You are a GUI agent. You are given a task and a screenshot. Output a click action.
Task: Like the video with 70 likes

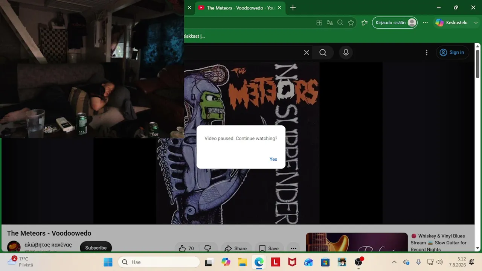click(187, 248)
